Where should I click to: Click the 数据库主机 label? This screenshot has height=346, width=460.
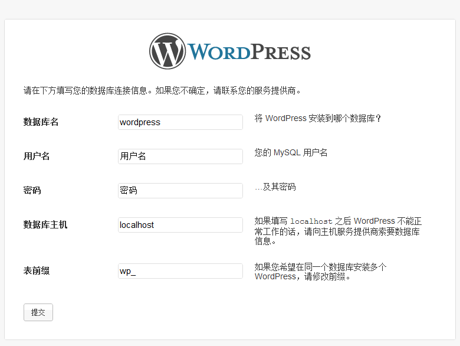[45, 225]
